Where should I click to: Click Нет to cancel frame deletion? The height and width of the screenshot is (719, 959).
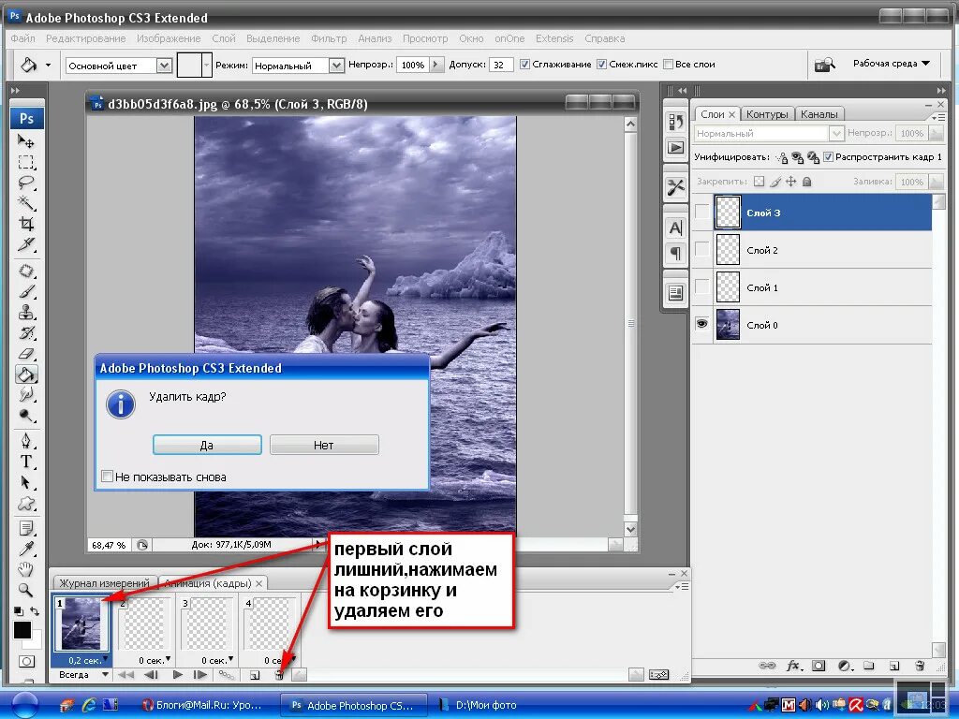pyautogui.click(x=323, y=445)
